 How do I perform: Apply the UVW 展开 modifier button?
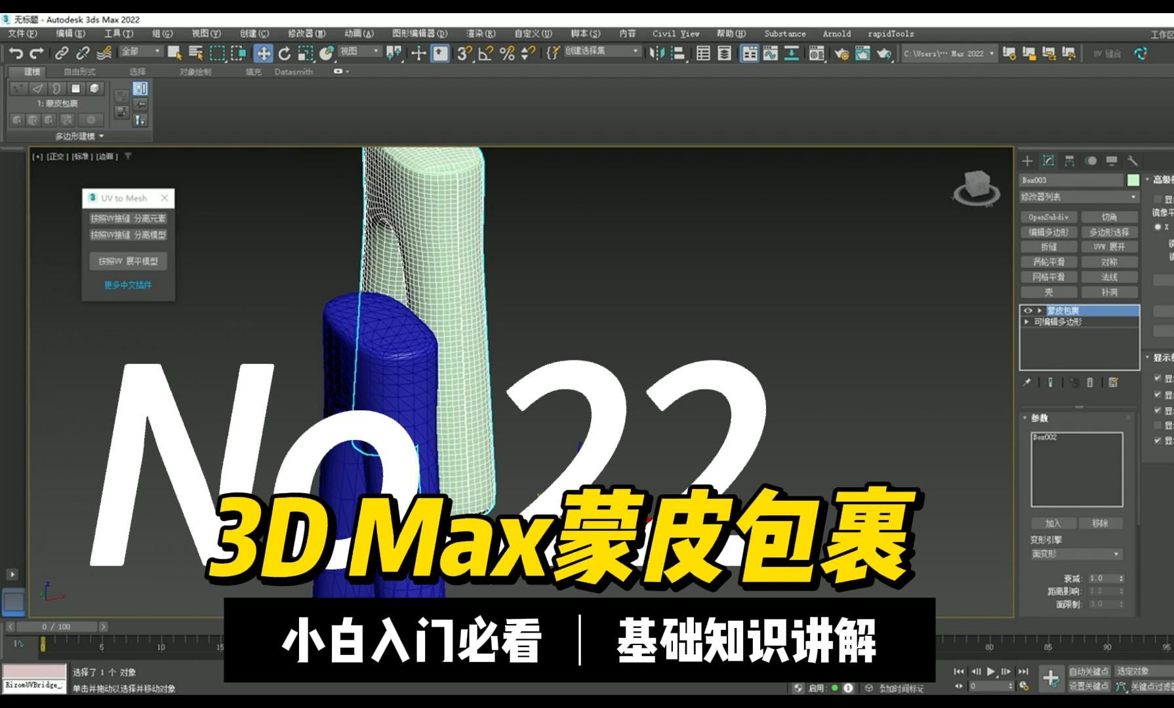pos(1109,247)
